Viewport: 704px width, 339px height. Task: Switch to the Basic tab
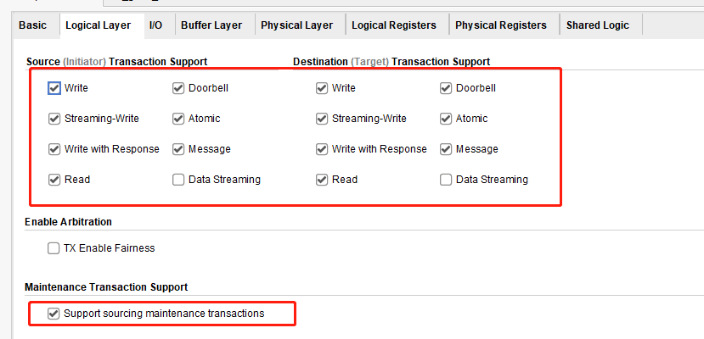32,25
